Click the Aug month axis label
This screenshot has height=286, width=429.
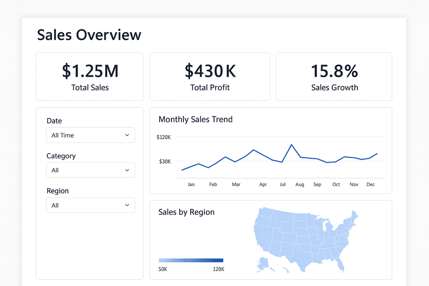300,184
